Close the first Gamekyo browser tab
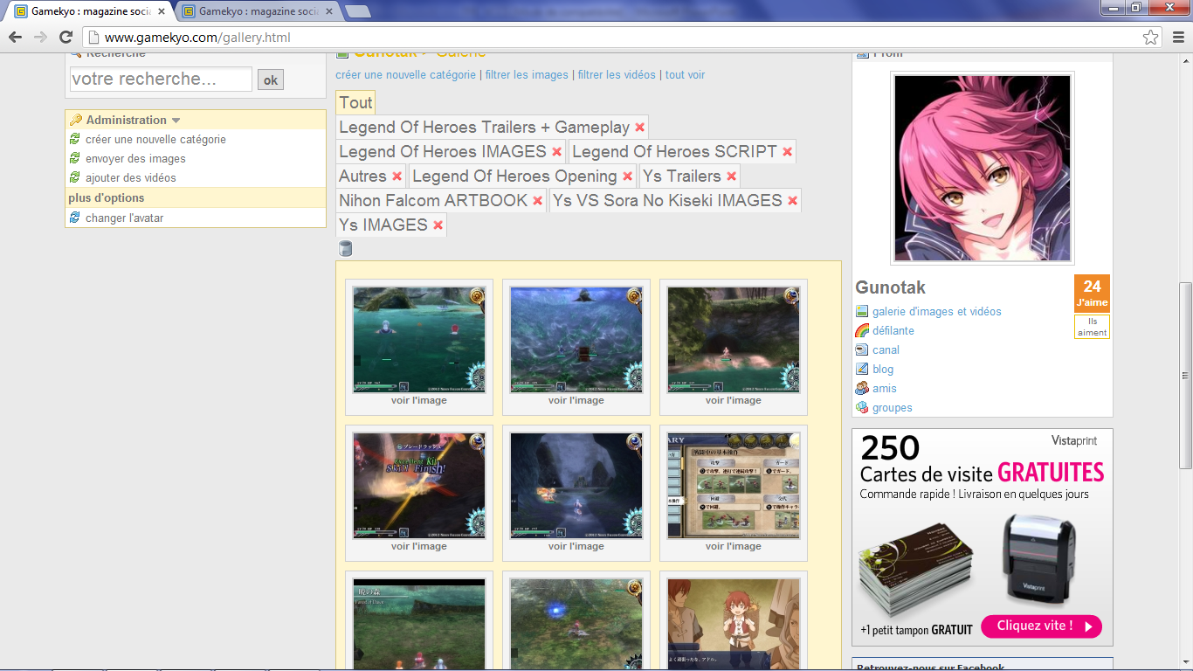The image size is (1193, 671). click(x=161, y=11)
